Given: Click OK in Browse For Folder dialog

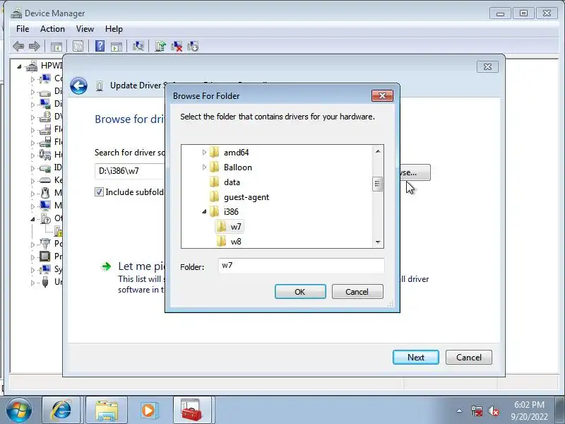Looking at the screenshot, I should (300, 292).
